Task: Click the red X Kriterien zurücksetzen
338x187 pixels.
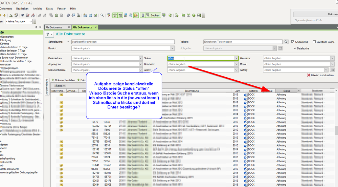Action: click(x=320, y=75)
